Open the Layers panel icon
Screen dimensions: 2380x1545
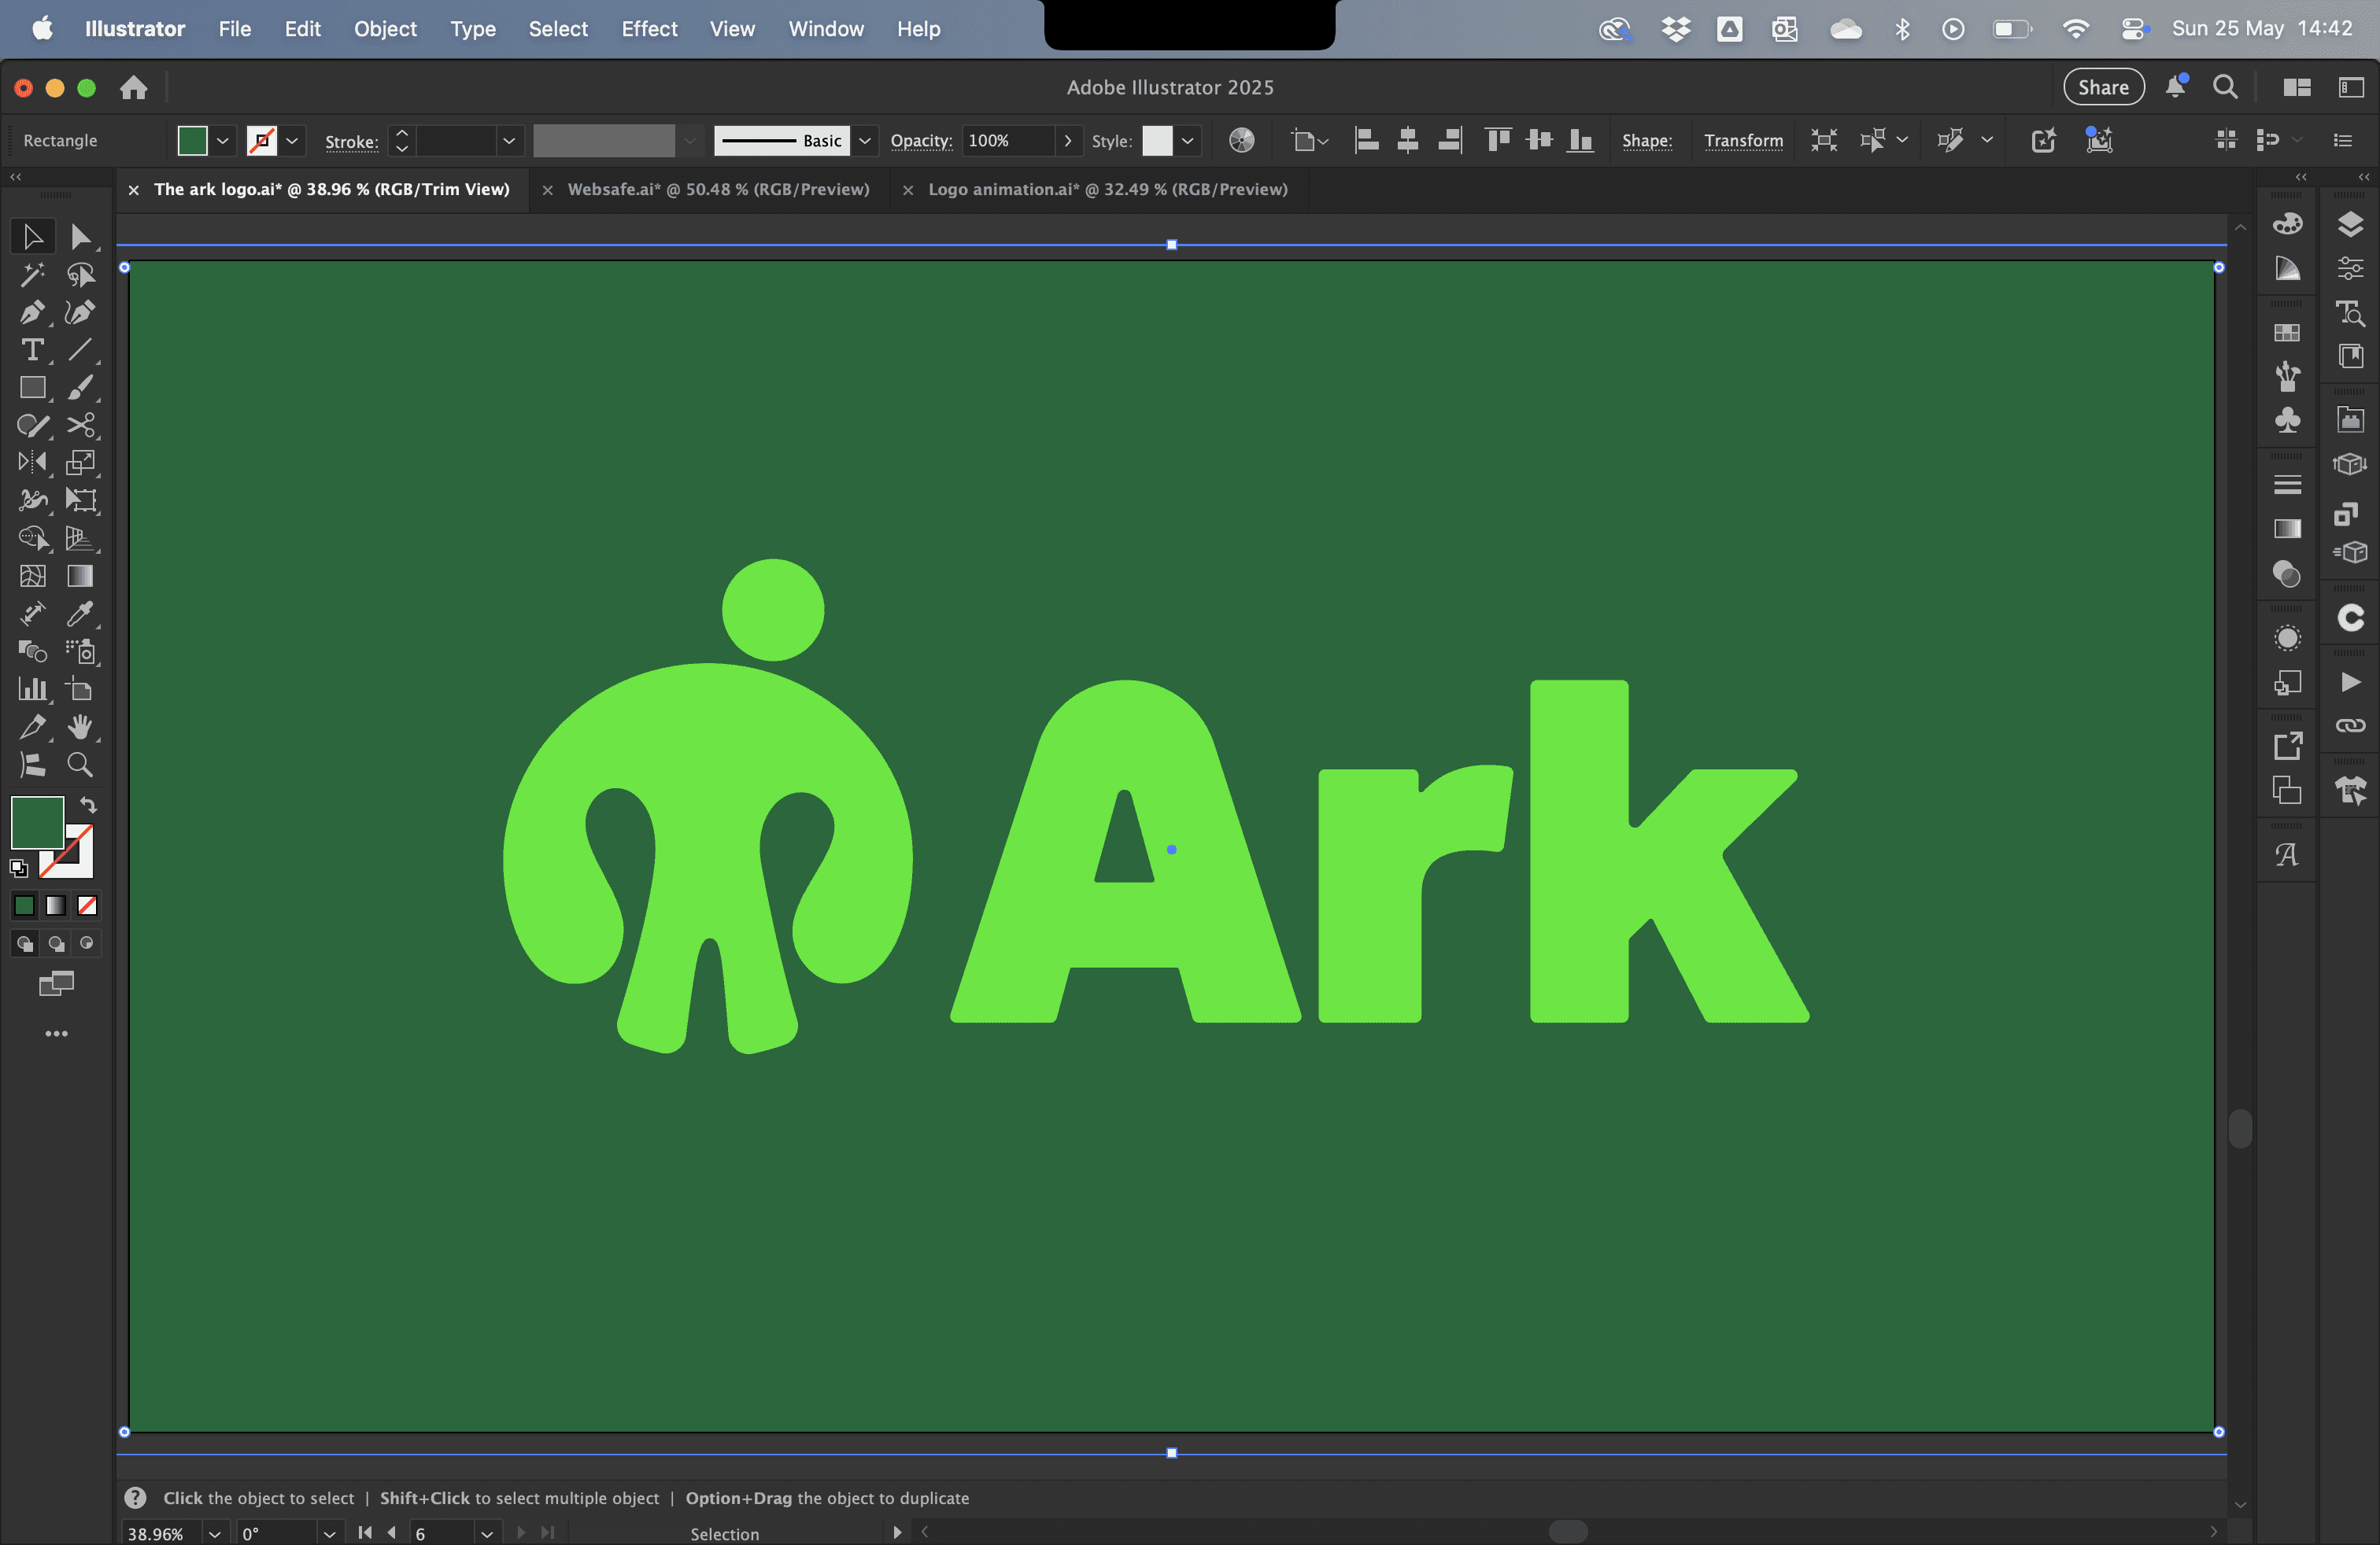pyautogui.click(x=2350, y=224)
